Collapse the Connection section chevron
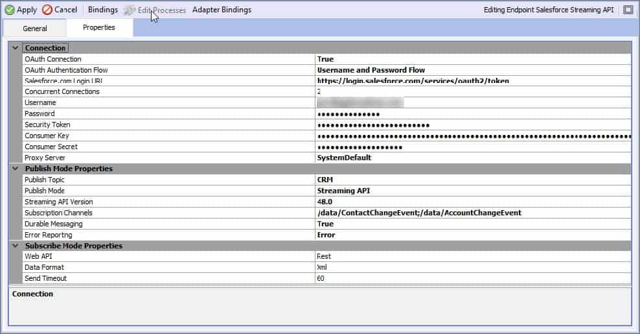 click(16, 48)
